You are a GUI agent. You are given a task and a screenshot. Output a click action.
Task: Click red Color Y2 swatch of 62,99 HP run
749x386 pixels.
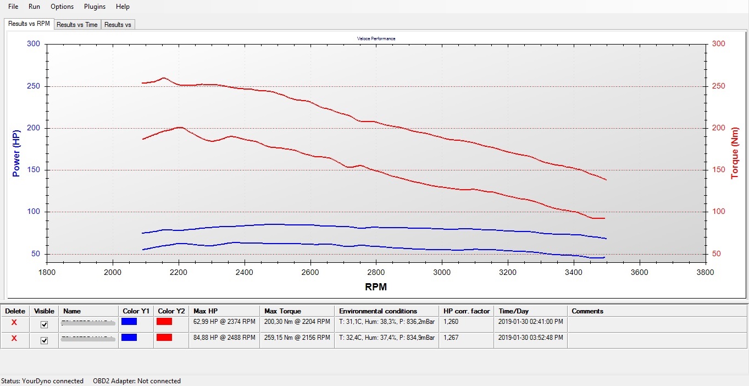pyautogui.click(x=164, y=322)
